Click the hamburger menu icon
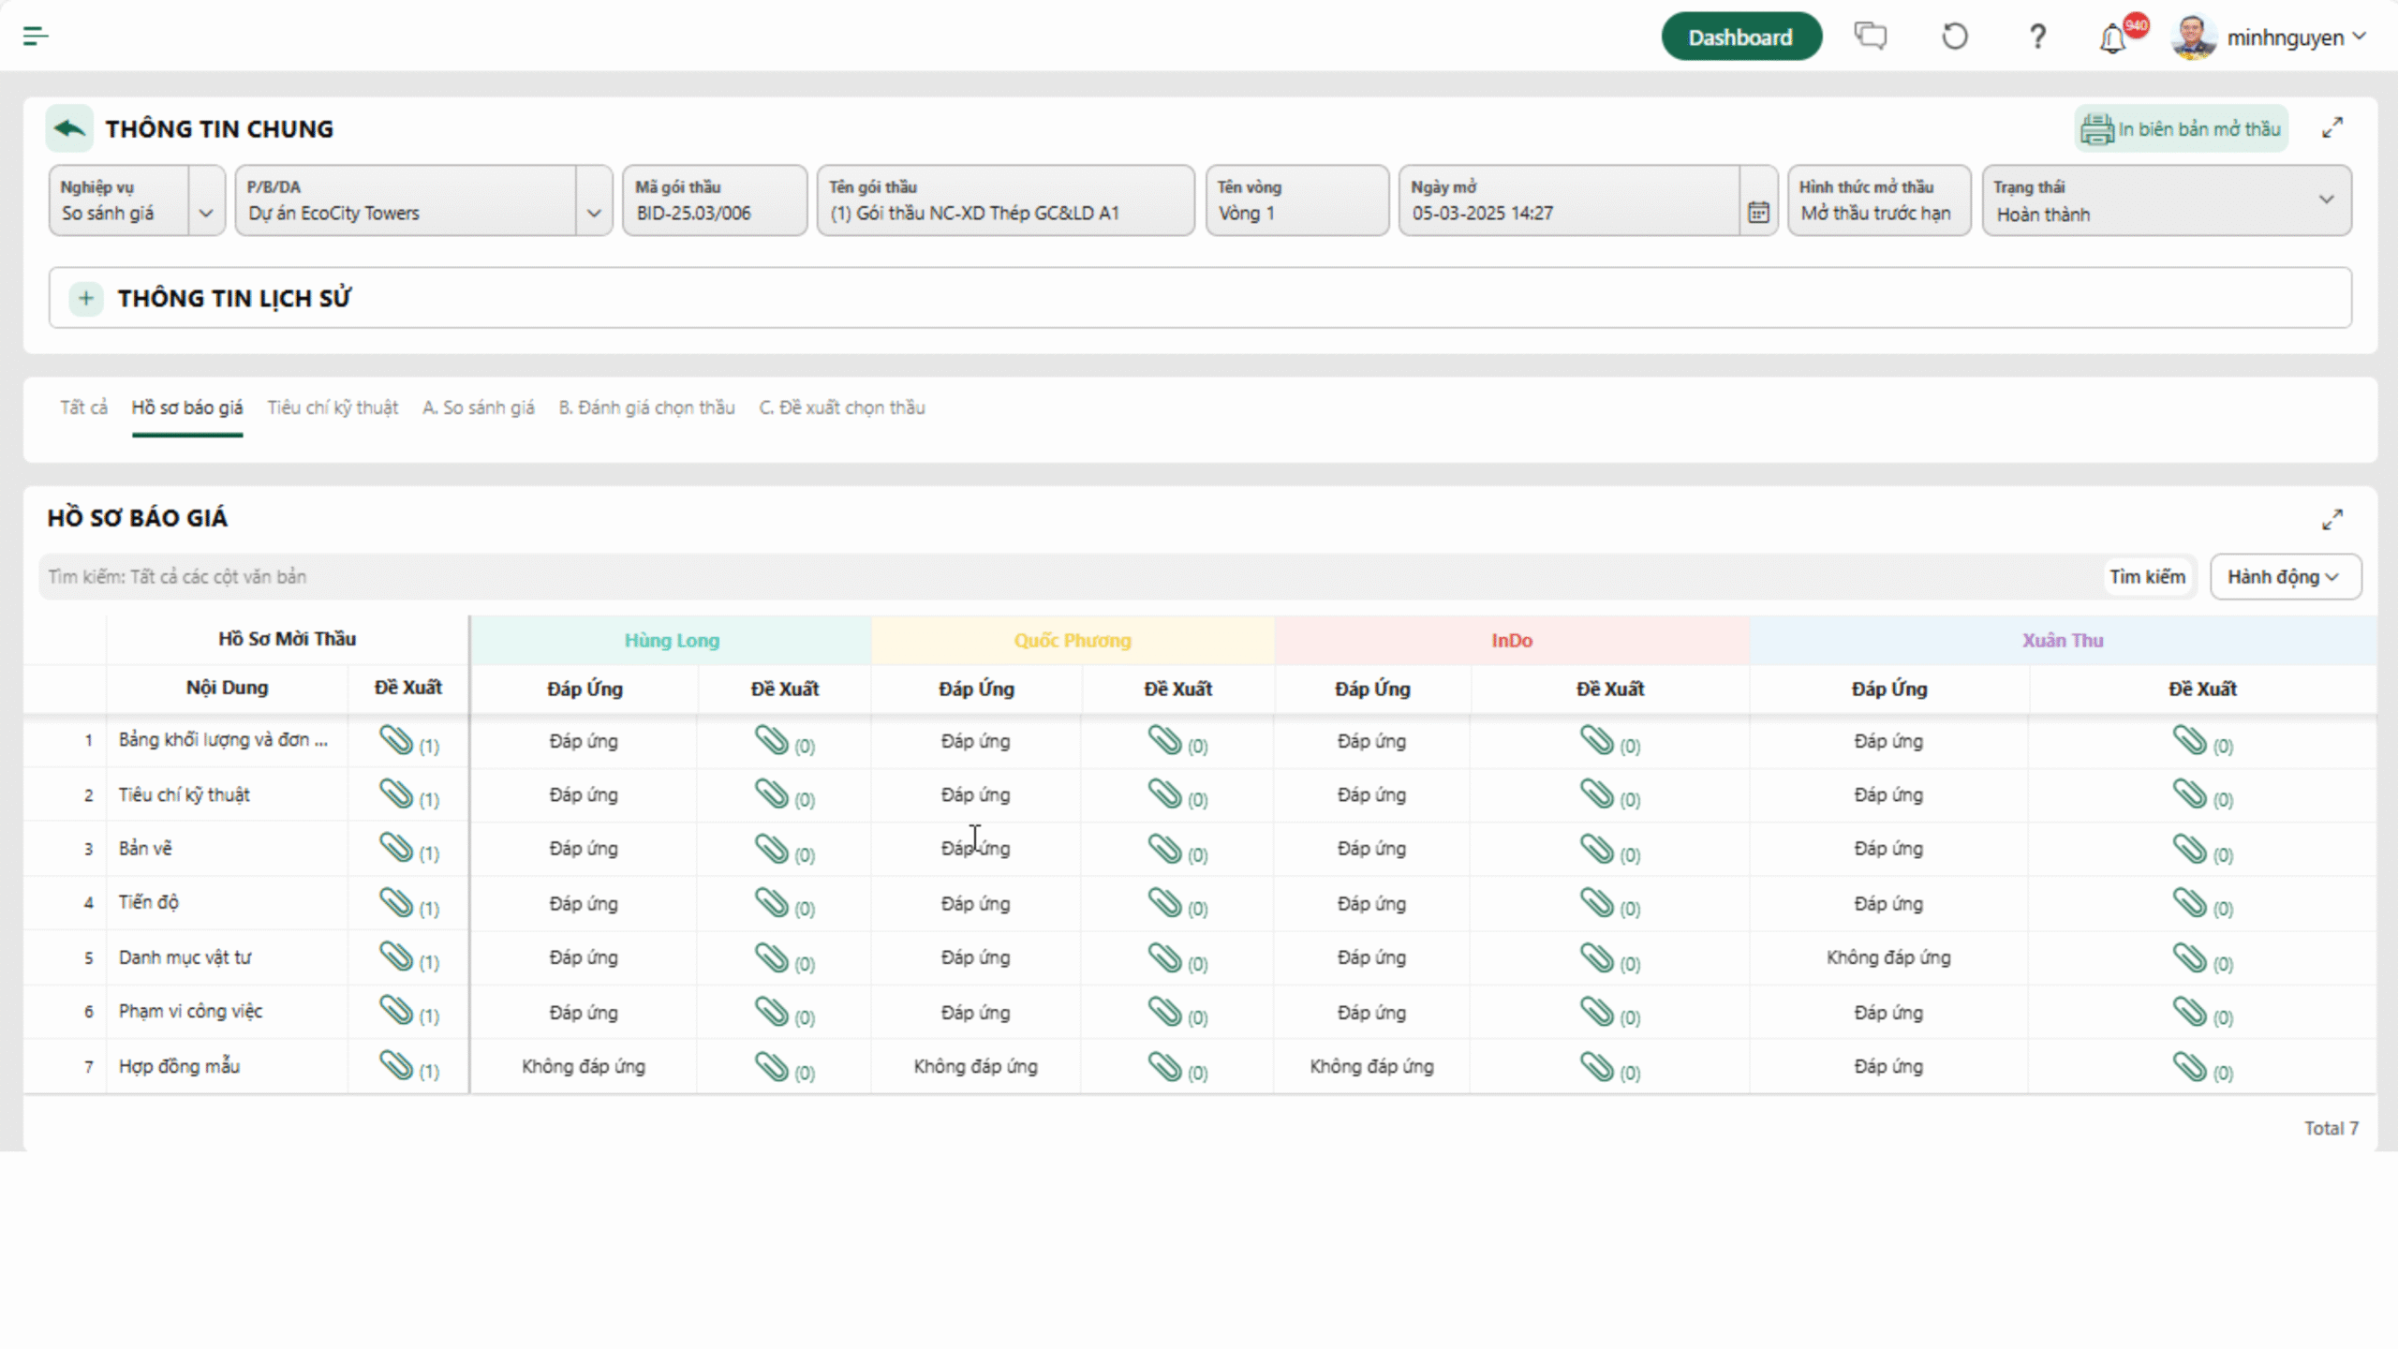The image size is (2398, 1349). coord(36,37)
